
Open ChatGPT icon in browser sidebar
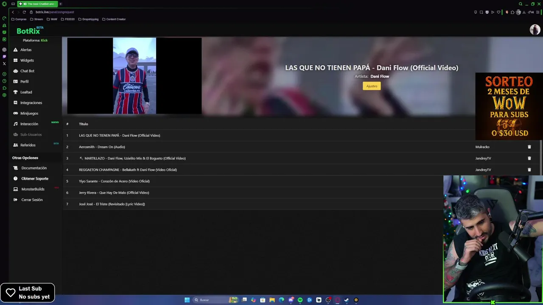click(x=4, y=50)
